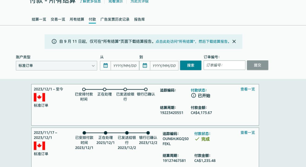Click filled 已发送给银行 marker dated 2023/12/2
This screenshot has height=167, width=306.
pos(127,133)
